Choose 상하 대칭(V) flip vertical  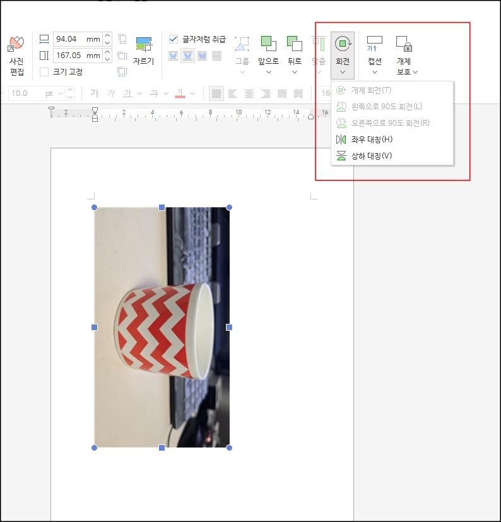pos(392,155)
